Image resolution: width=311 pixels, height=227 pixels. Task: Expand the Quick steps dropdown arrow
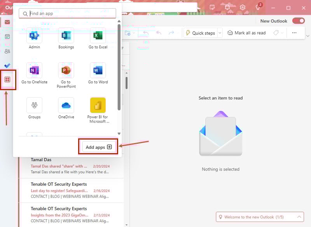[220, 33]
